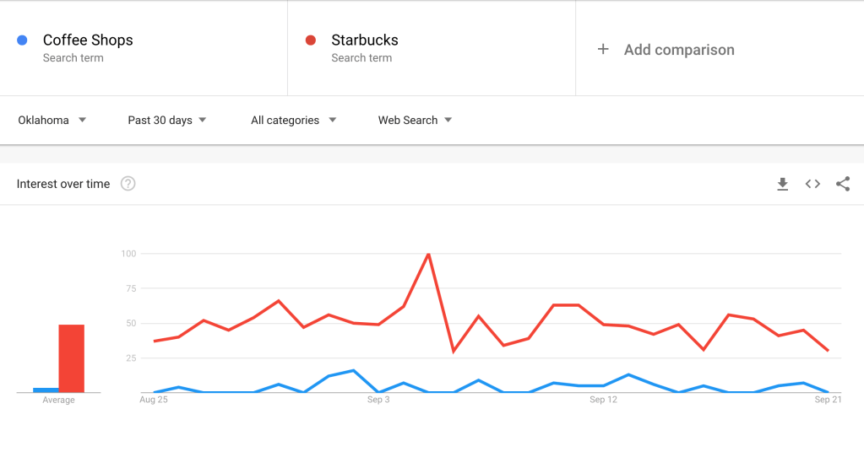Click the red Starbucks average bar
The image size is (864, 457).
pos(71,358)
